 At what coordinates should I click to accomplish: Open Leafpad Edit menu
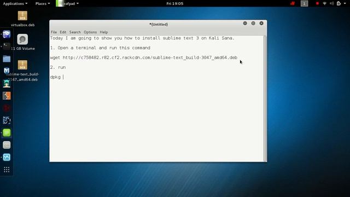63,32
